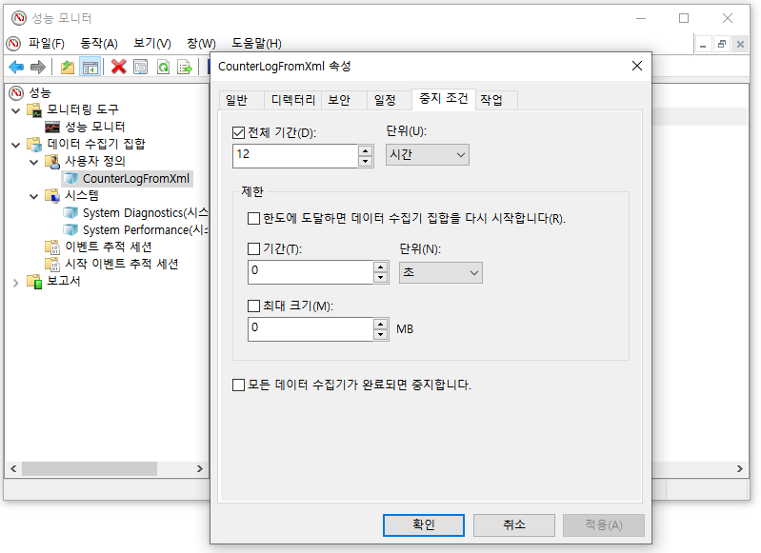
Task: Click the 보고서 folder icon
Action: click(34, 282)
